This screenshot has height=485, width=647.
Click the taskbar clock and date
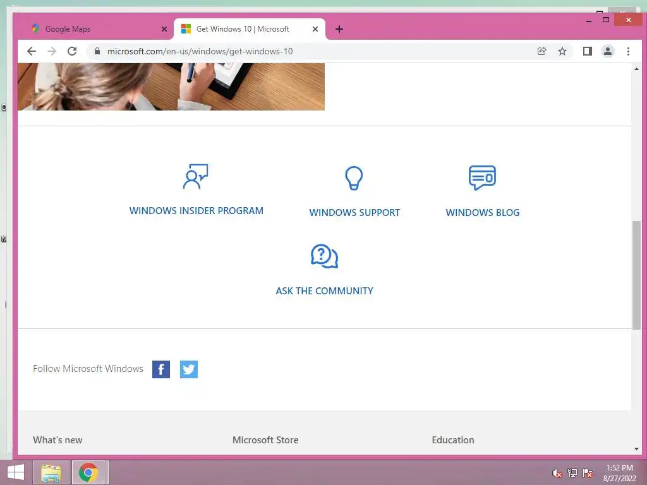point(619,473)
